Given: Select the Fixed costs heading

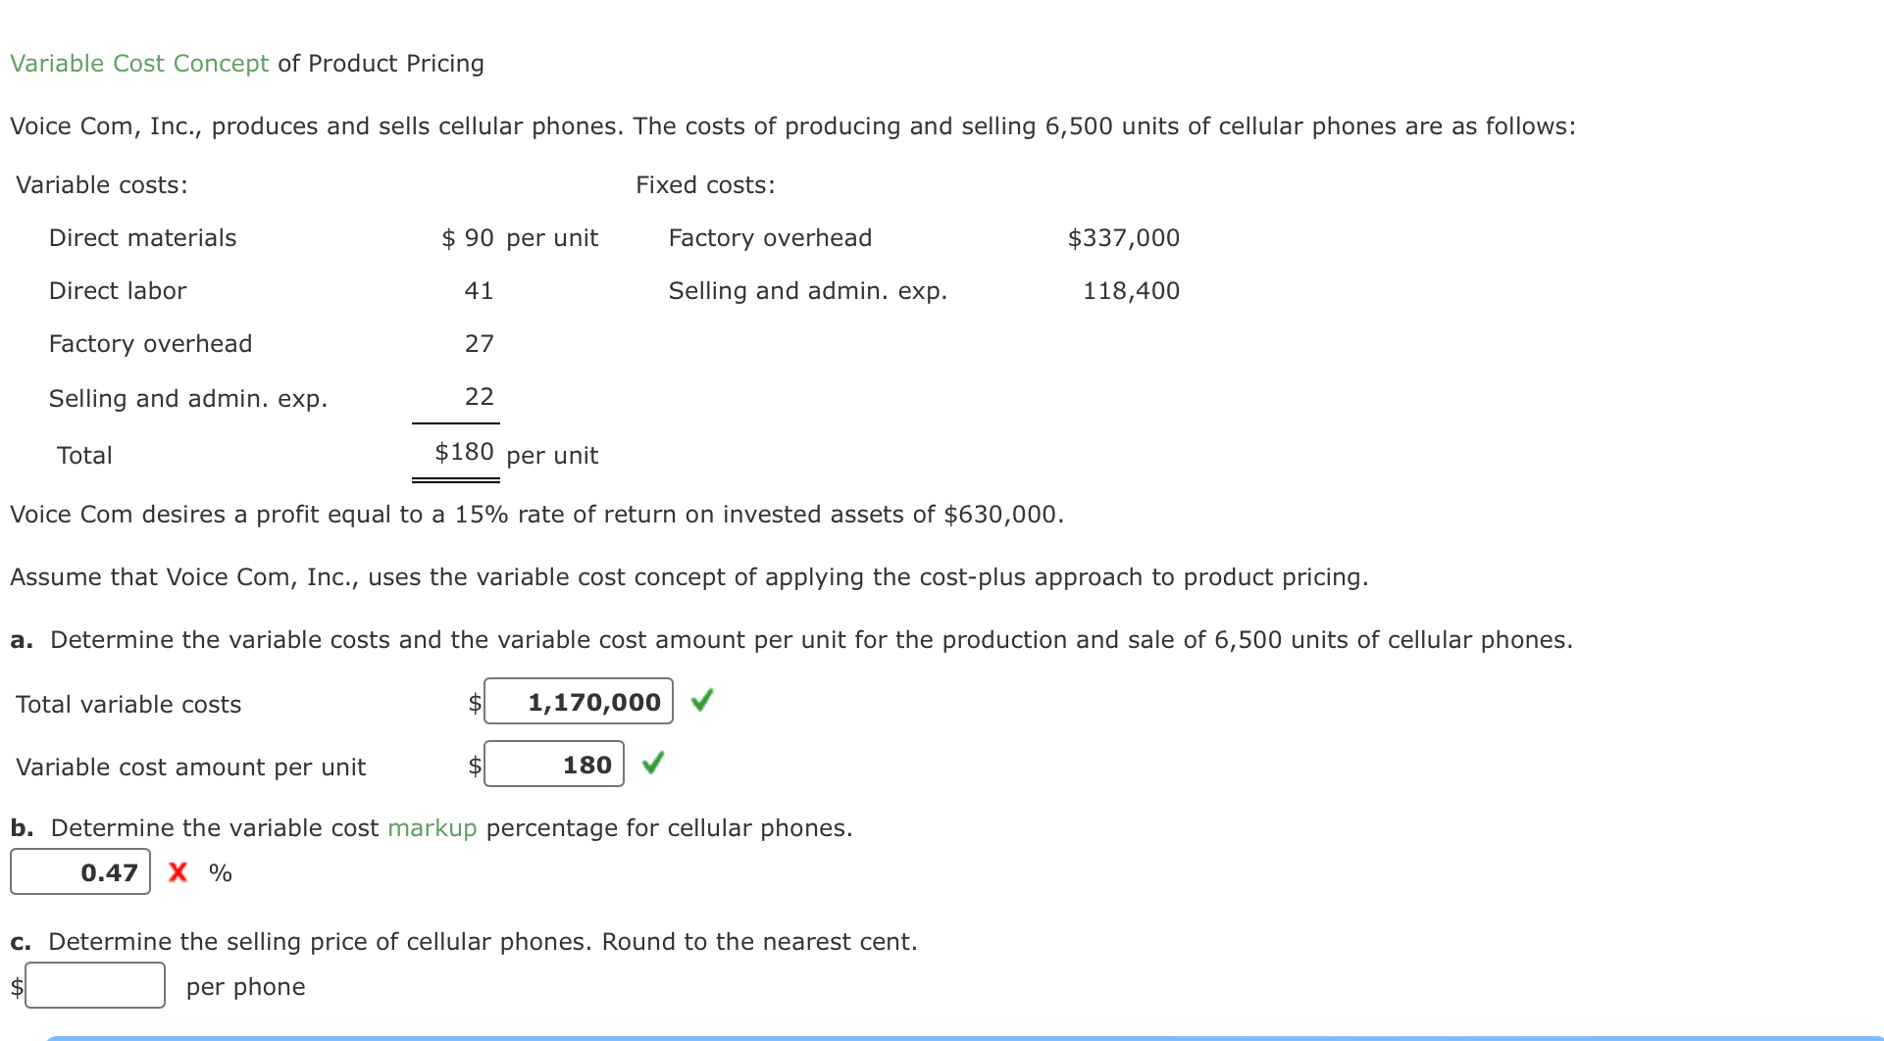Looking at the screenshot, I should tap(704, 184).
